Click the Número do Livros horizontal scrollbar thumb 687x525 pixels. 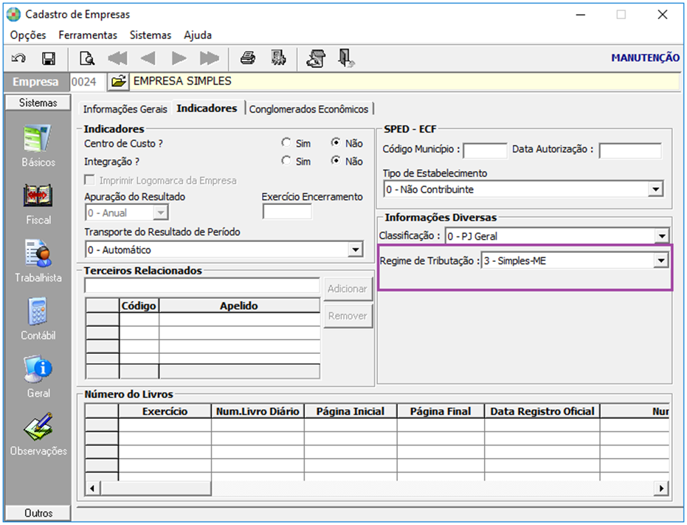[x=156, y=488]
